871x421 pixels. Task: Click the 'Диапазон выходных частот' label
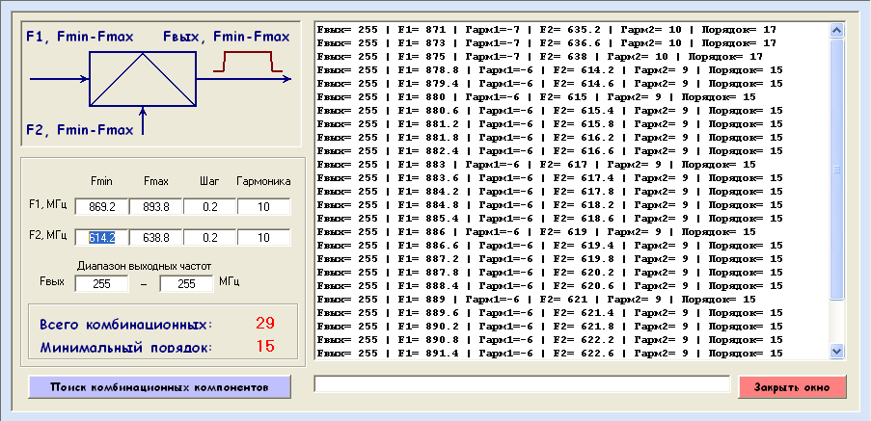[144, 266]
